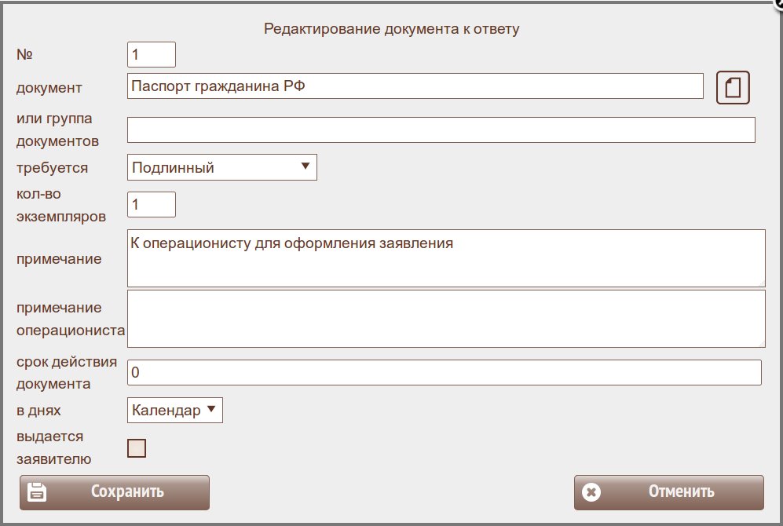783x526 pixels.
Task: Open the в днях Календар dropdown
Action: point(174,410)
